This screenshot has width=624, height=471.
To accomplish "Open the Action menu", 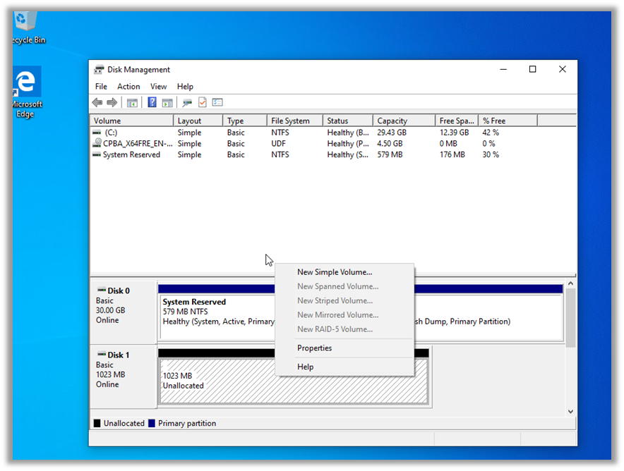I will 128,86.
